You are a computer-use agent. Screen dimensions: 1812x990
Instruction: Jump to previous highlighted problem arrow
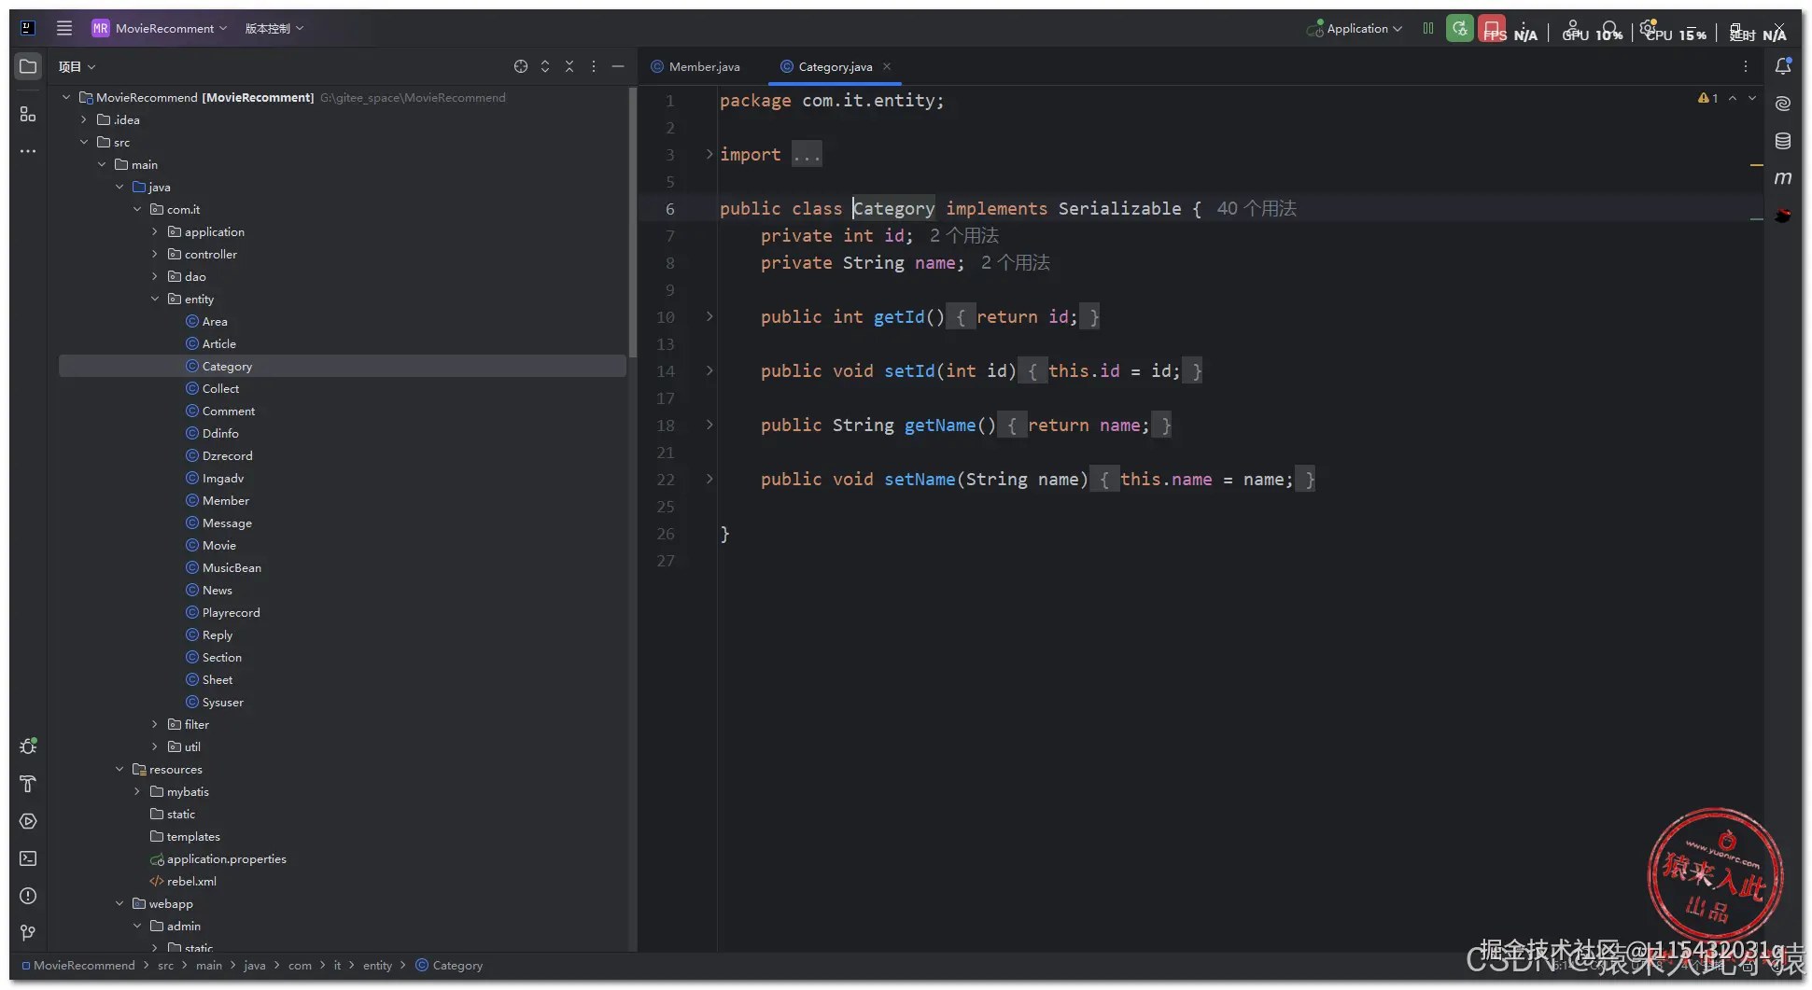pos(1733,98)
